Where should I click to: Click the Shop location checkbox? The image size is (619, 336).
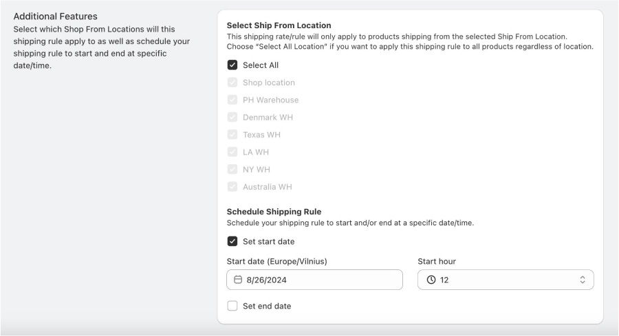point(232,82)
